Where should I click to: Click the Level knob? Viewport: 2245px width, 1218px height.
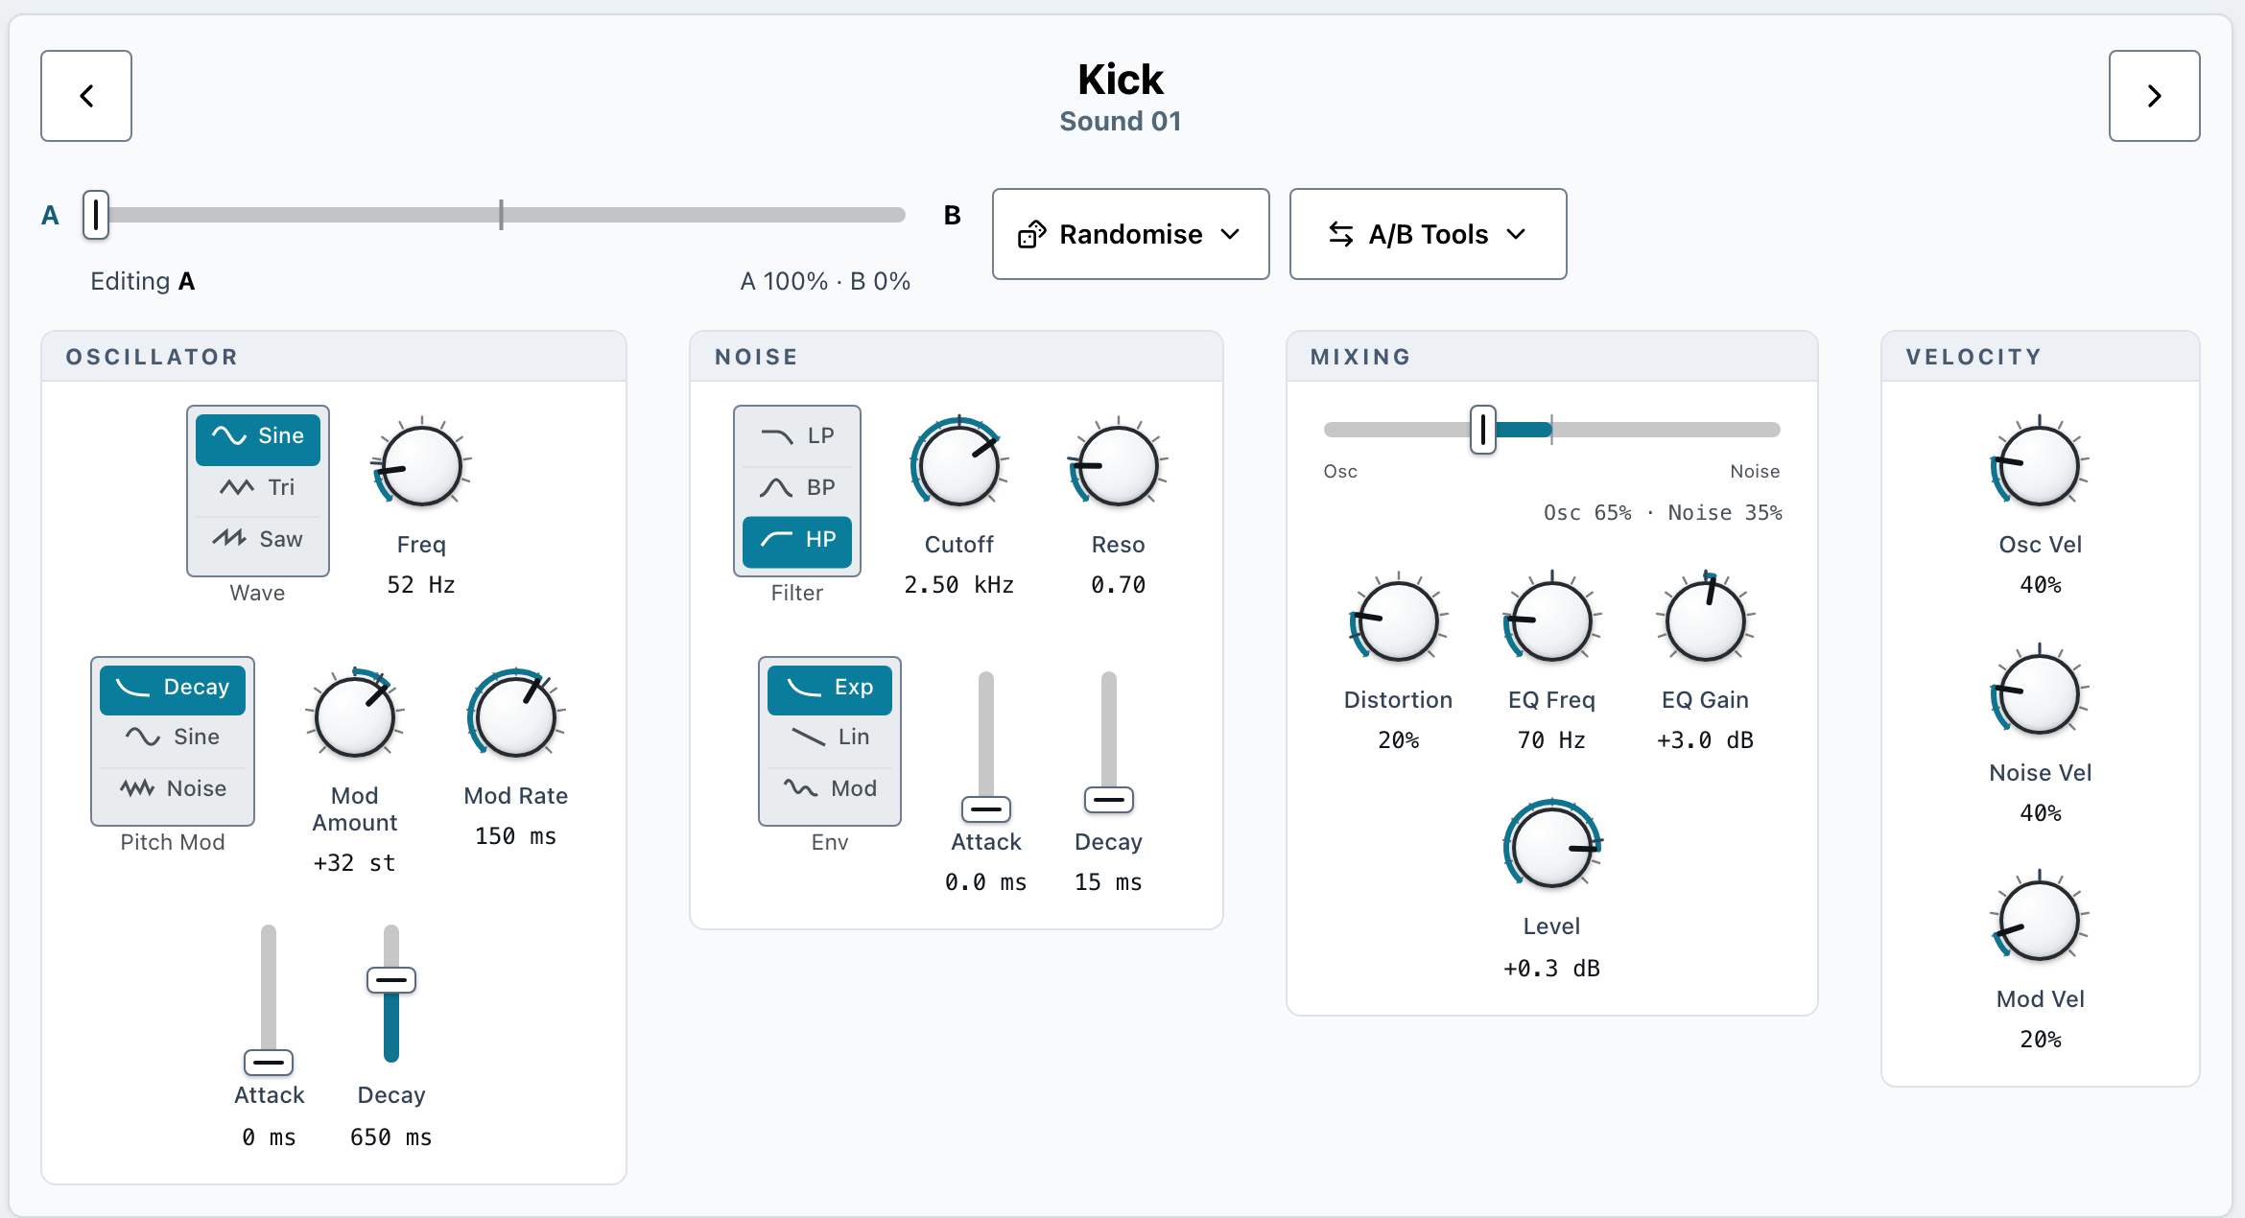click(x=1552, y=848)
